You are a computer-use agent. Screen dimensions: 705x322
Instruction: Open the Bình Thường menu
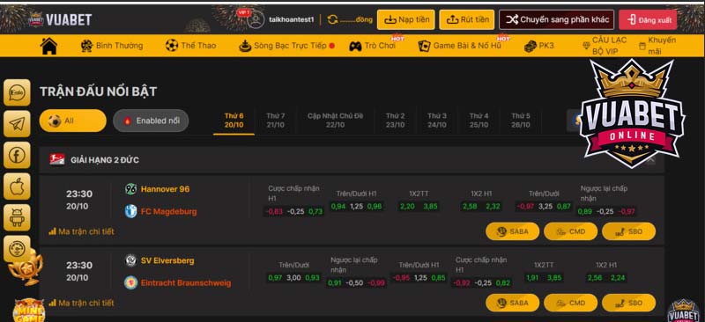click(112, 46)
